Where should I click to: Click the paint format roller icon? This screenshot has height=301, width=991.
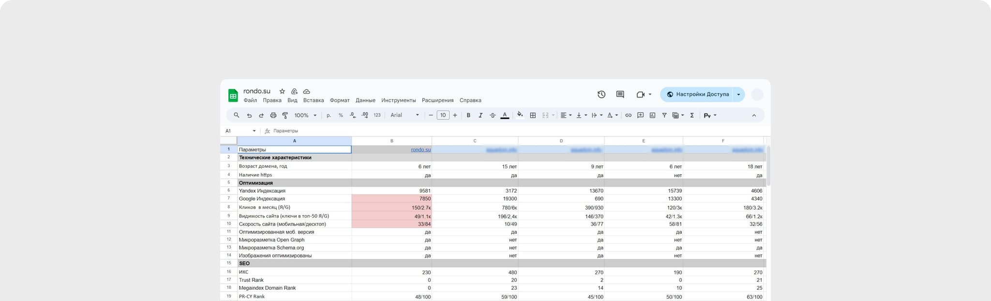[x=285, y=115]
